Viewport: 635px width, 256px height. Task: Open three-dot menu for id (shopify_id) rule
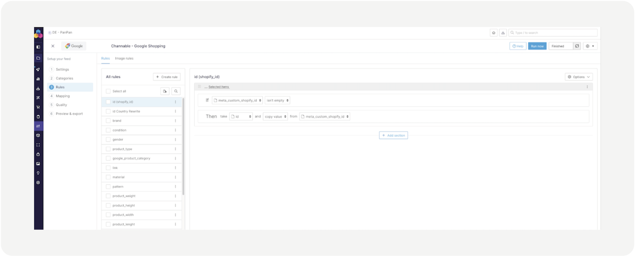[x=176, y=102]
